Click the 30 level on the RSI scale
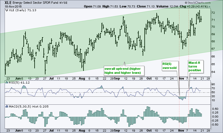The image size is (223, 133). click(x=213, y=96)
